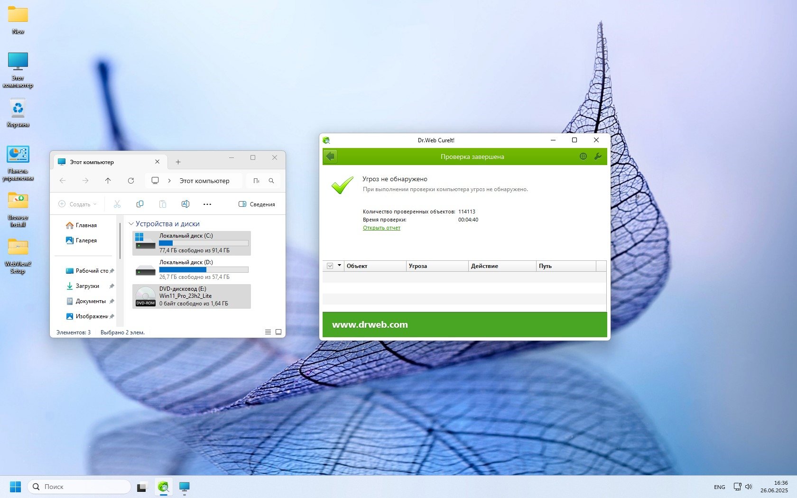Click the Dr.Web CureIt taskbar icon
797x498 pixels.
click(163, 487)
